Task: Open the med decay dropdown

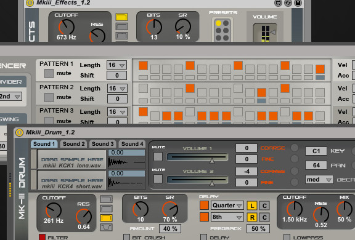Action: pyautogui.click(x=319, y=180)
